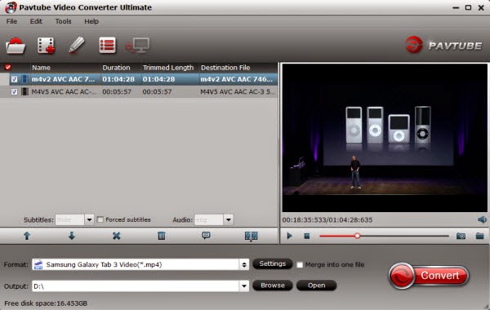Viewport: 490px width, 310px height.
Task: Move selected item up with arrow
Action: (27, 236)
